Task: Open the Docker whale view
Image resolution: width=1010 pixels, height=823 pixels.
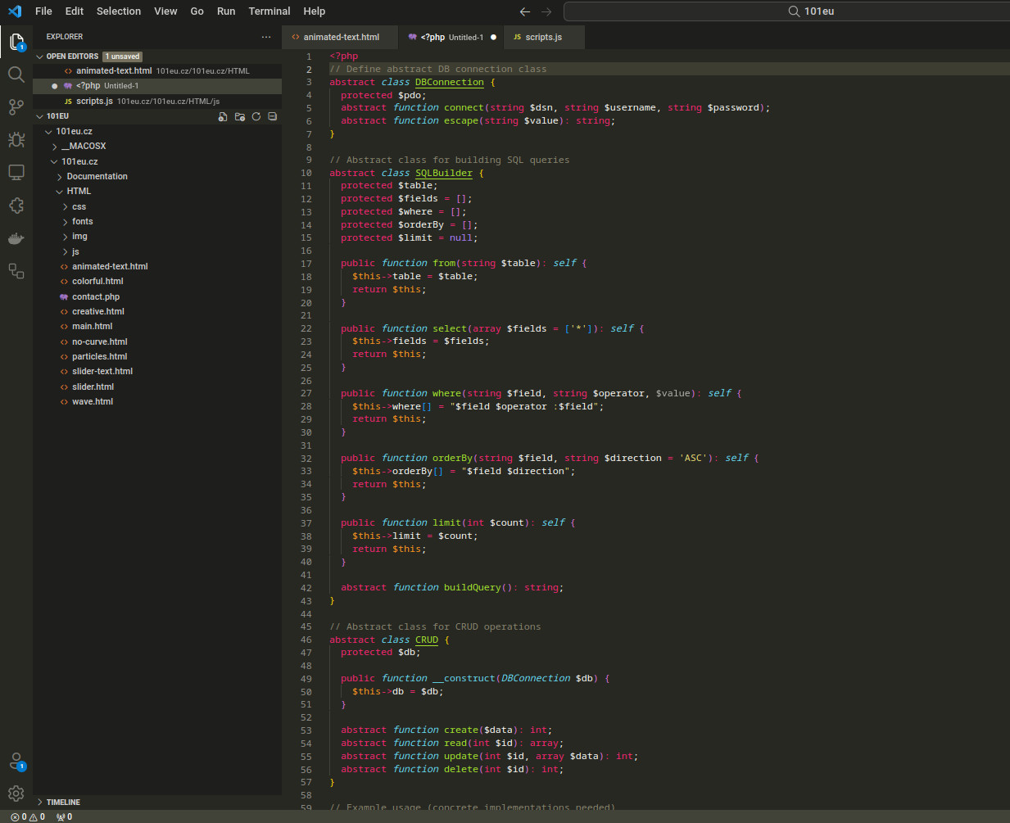Action: click(x=16, y=238)
